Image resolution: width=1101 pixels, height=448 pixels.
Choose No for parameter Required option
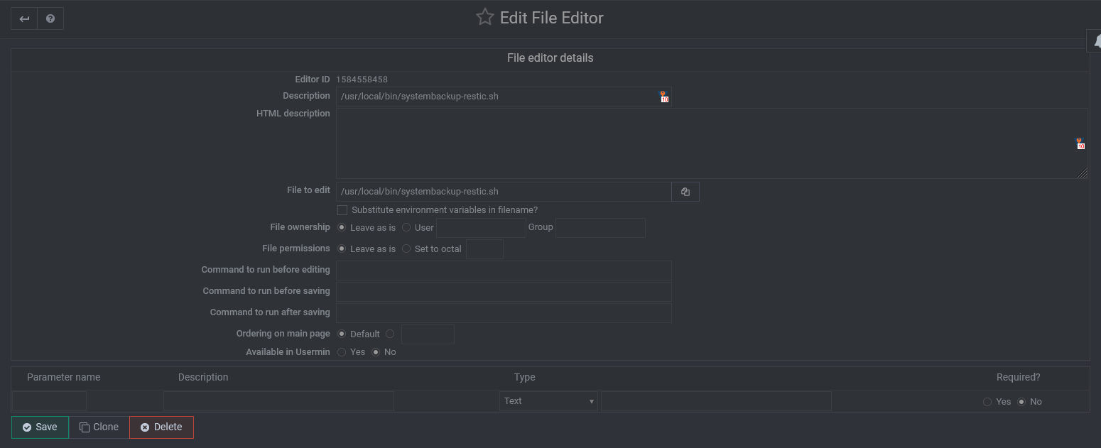[1023, 401]
